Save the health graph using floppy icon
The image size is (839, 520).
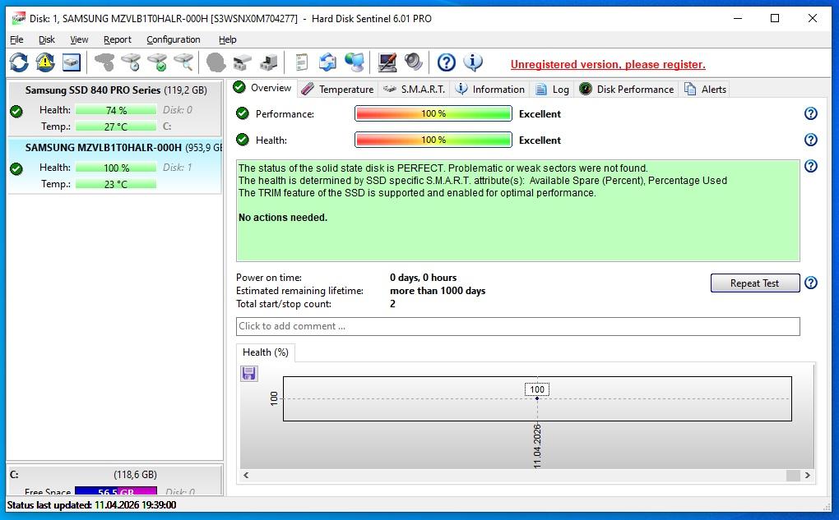pos(248,374)
